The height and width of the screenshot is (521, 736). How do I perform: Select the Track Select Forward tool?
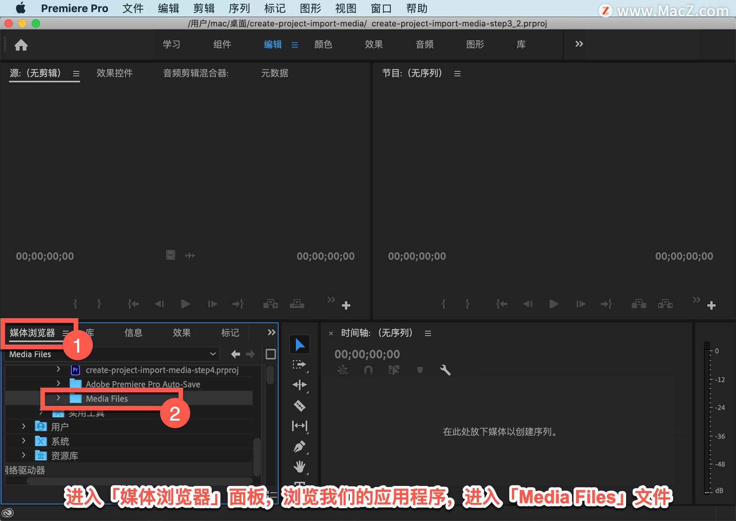click(x=299, y=365)
